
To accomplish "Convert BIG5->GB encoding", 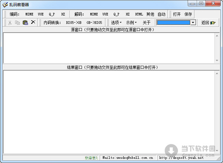I will click(x=74, y=22).
